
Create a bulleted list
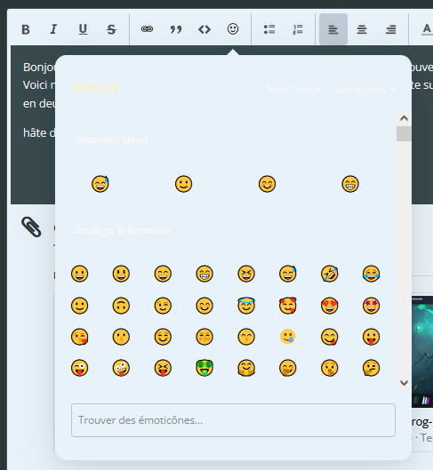click(x=269, y=29)
